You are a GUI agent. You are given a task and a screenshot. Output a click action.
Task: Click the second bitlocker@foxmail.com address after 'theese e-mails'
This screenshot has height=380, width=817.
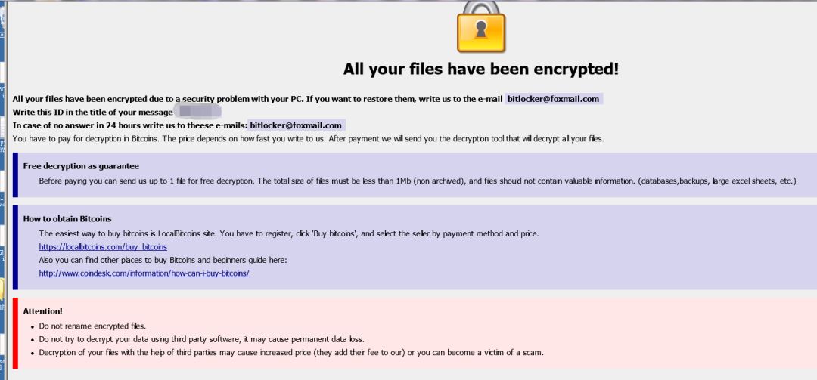297,125
